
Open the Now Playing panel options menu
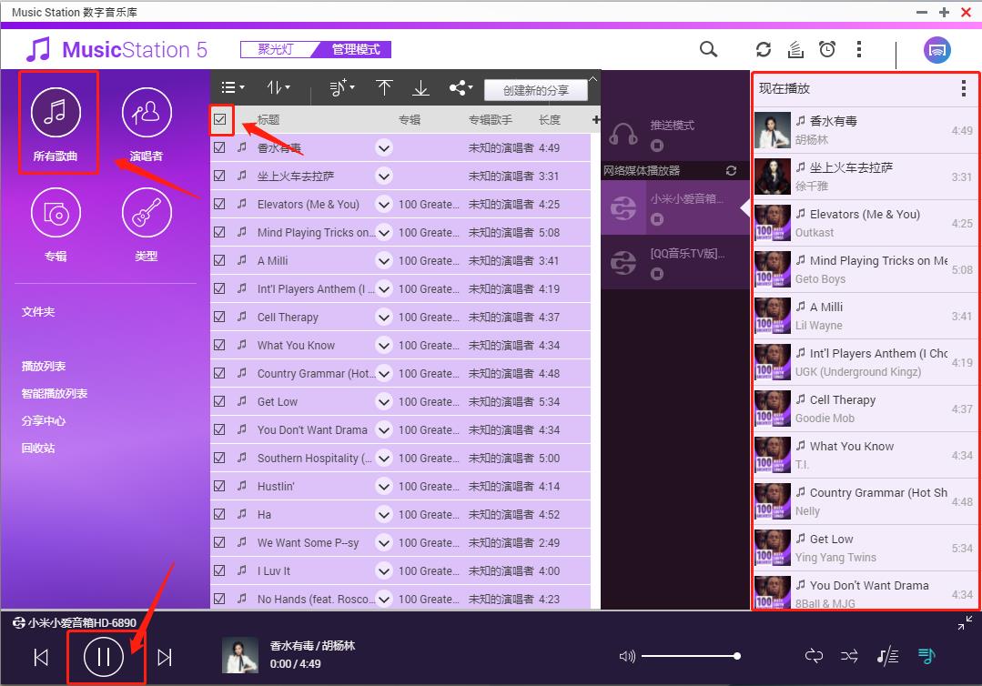click(x=963, y=88)
